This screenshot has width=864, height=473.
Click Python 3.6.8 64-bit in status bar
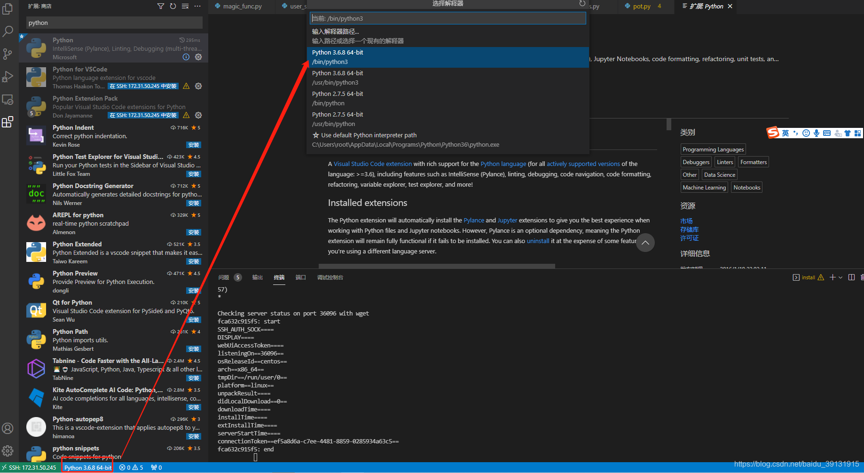tap(88, 468)
